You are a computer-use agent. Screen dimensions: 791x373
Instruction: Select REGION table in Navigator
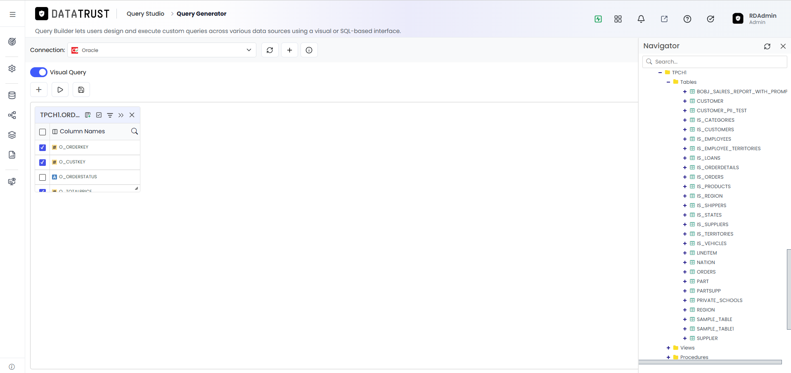point(706,310)
